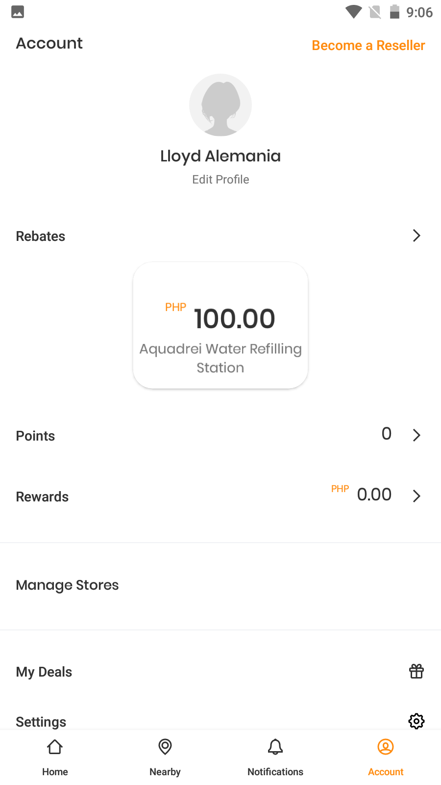Open the Manage Stores menu item
Viewport: 441px width, 785px height.
point(68,585)
